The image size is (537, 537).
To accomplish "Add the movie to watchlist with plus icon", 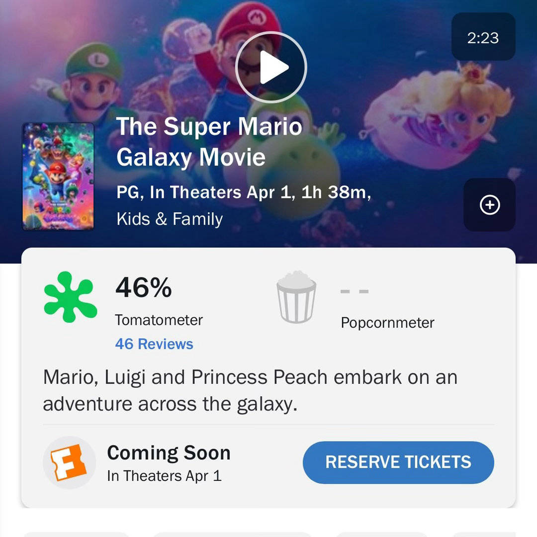I will 489,205.
